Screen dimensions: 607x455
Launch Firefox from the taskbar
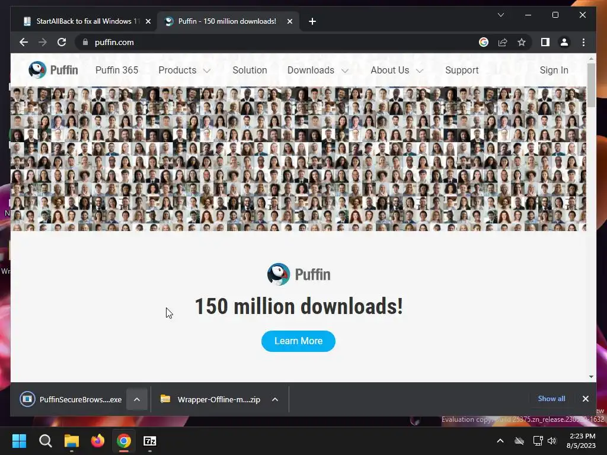coord(98,441)
